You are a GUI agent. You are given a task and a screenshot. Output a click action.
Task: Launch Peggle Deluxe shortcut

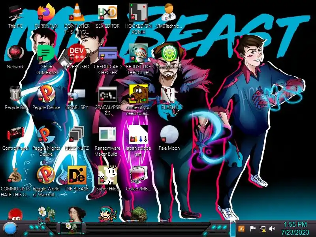[x=46, y=94]
